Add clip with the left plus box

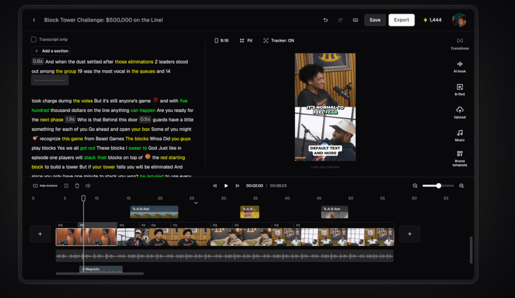(x=40, y=234)
